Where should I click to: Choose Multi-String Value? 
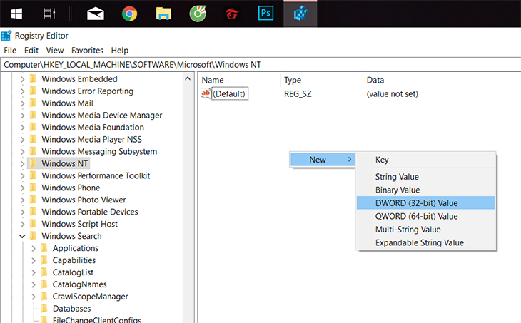pos(425,230)
